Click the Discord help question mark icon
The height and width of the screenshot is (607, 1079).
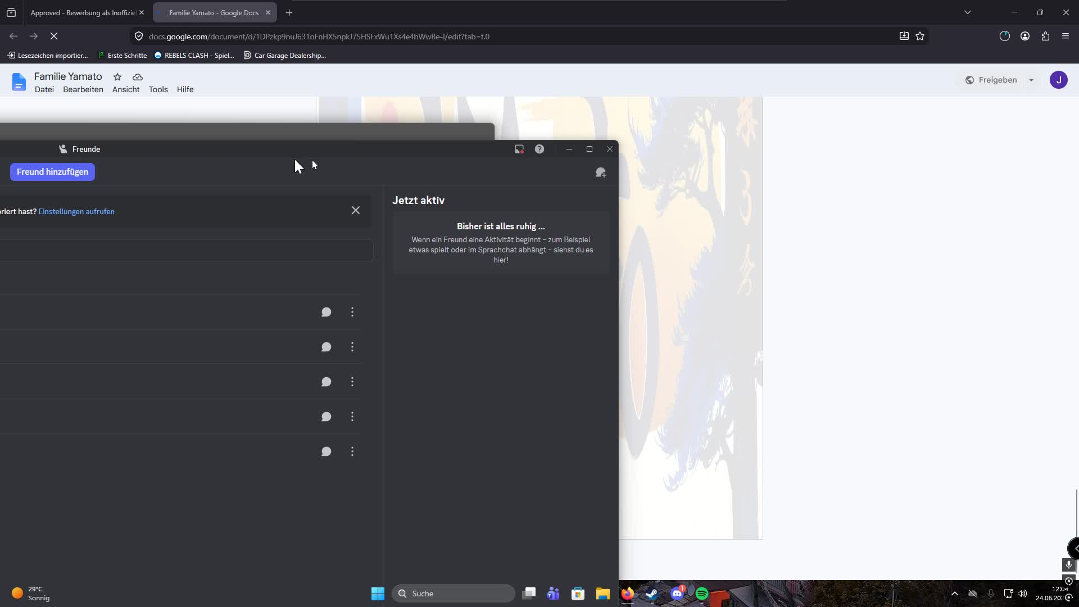pos(539,149)
